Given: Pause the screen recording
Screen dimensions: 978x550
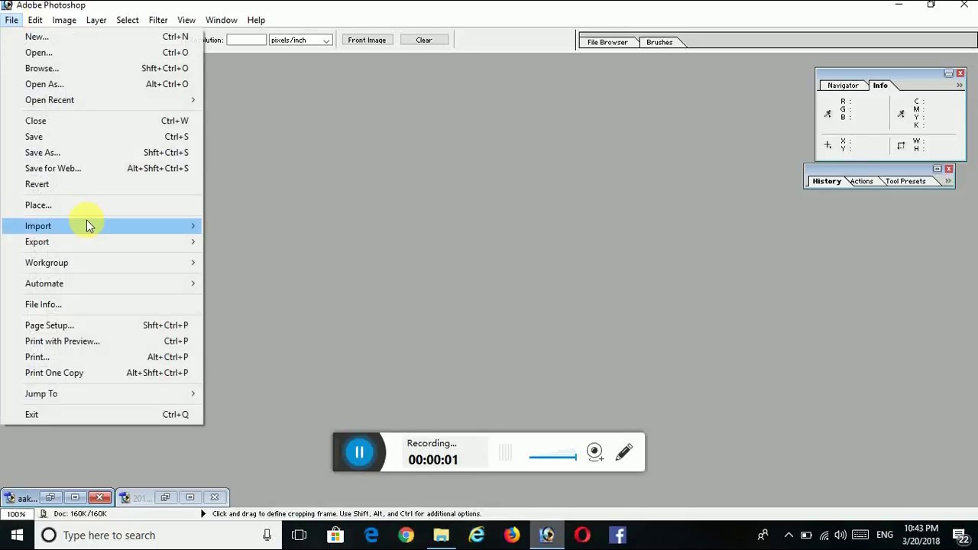Looking at the screenshot, I should point(359,452).
